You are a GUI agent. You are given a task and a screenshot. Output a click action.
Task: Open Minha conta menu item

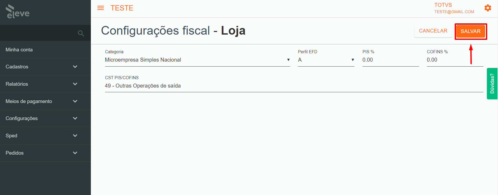[45, 50]
